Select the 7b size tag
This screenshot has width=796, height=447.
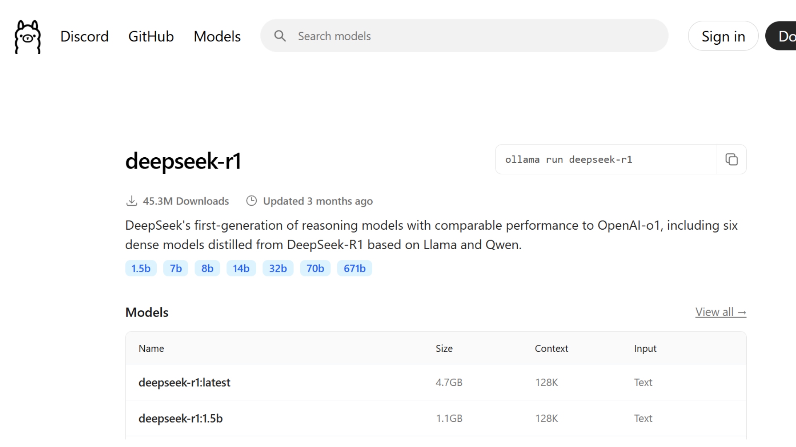pyautogui.click(x=176, y=268)
